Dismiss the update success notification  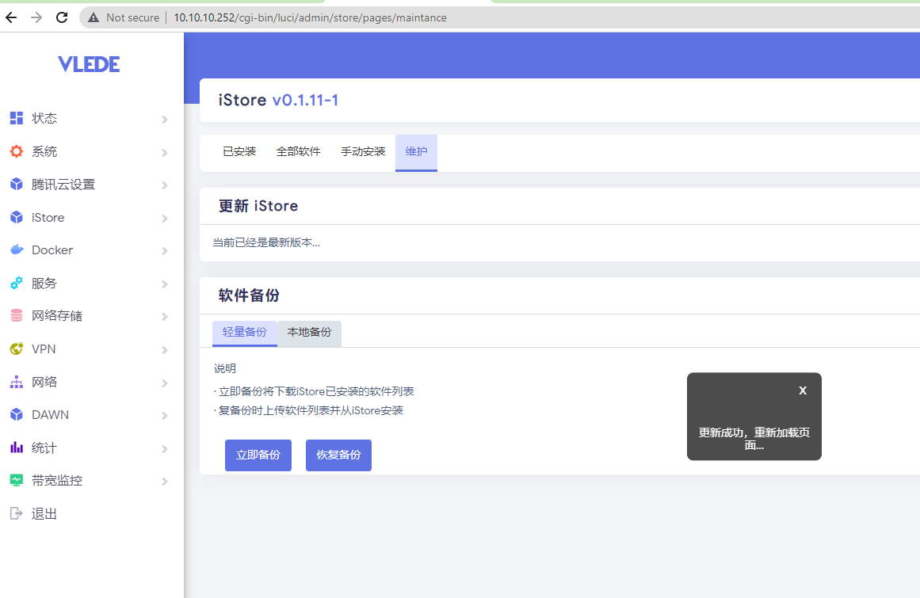802,390
